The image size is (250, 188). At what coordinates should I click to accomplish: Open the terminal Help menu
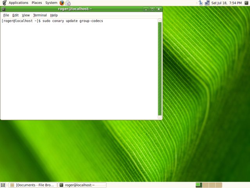pyautogui.click(x=54, y=15)
